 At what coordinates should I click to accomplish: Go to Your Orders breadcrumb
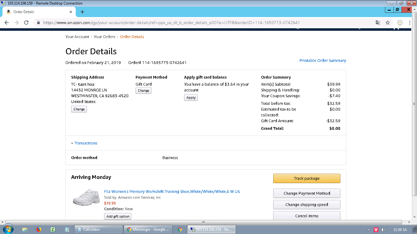104,37
